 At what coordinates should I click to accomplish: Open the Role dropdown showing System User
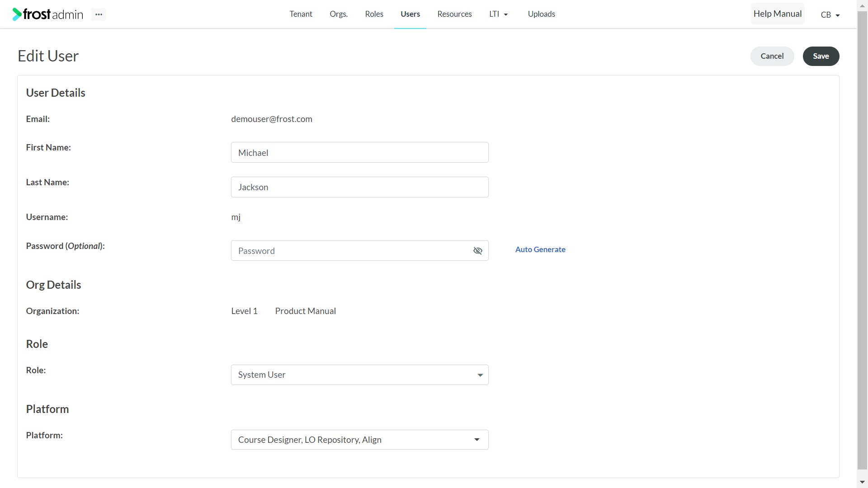pyautogui.click(x=359, y=375)
